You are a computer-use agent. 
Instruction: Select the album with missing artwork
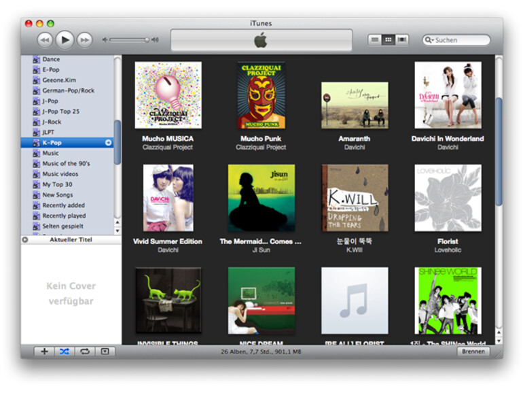click(355, 301)
